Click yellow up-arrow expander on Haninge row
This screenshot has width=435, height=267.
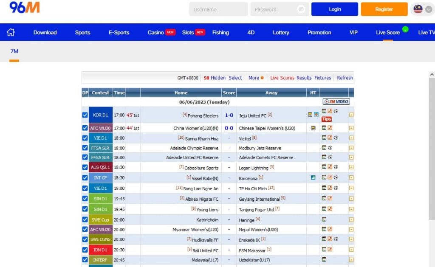pos(351,219)
